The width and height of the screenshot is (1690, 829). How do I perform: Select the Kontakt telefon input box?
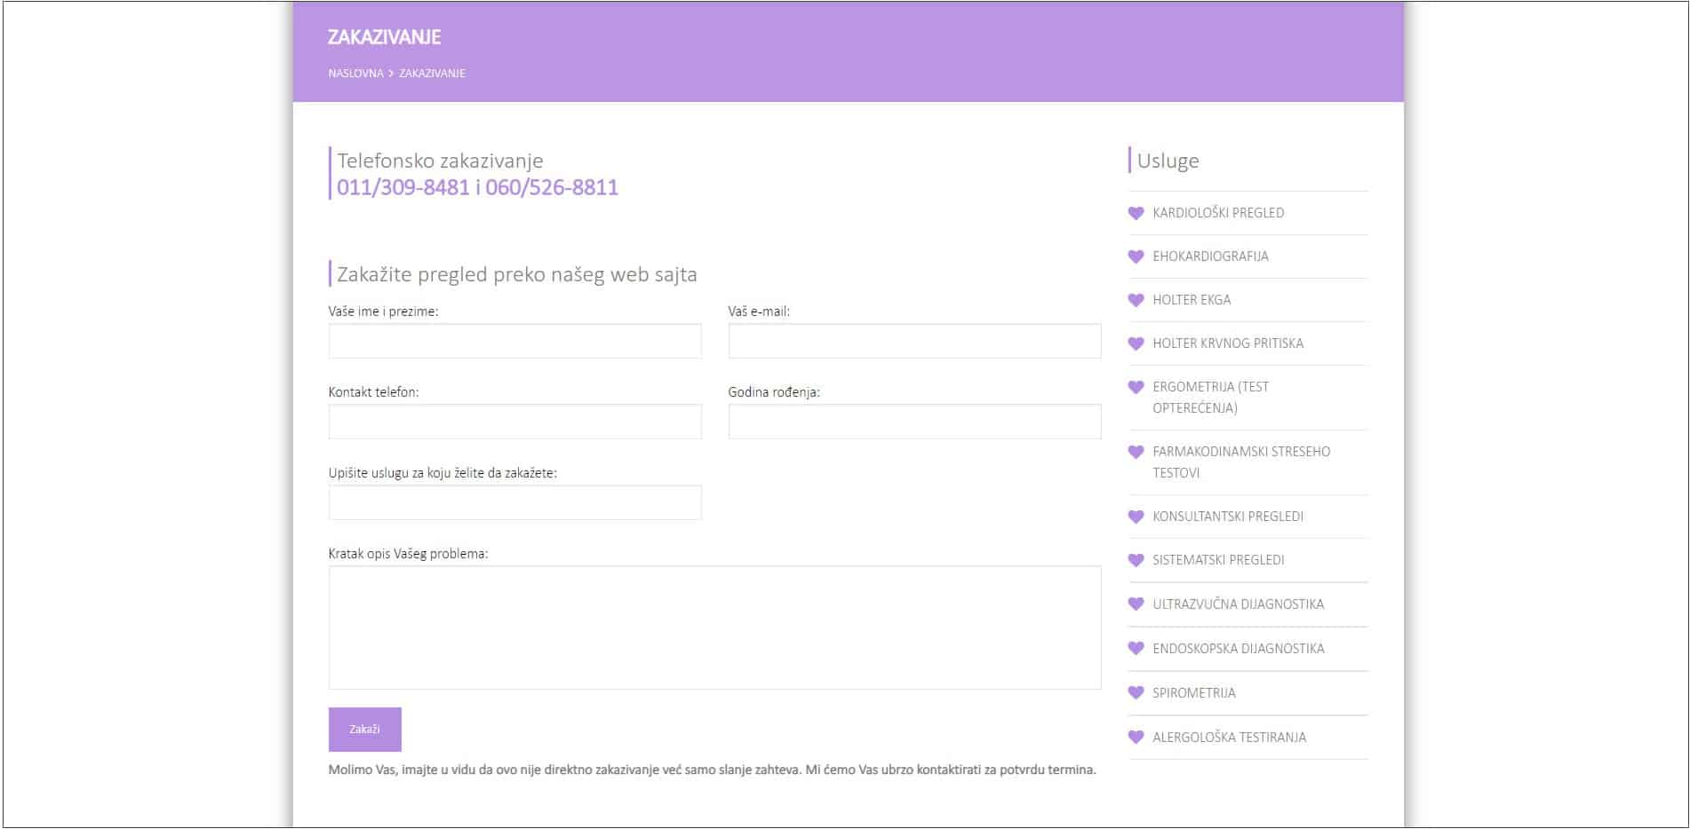[x=514, y=422]
